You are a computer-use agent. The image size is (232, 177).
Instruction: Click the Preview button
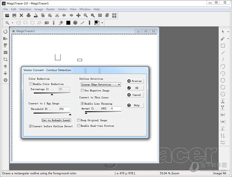coord(135,81)
